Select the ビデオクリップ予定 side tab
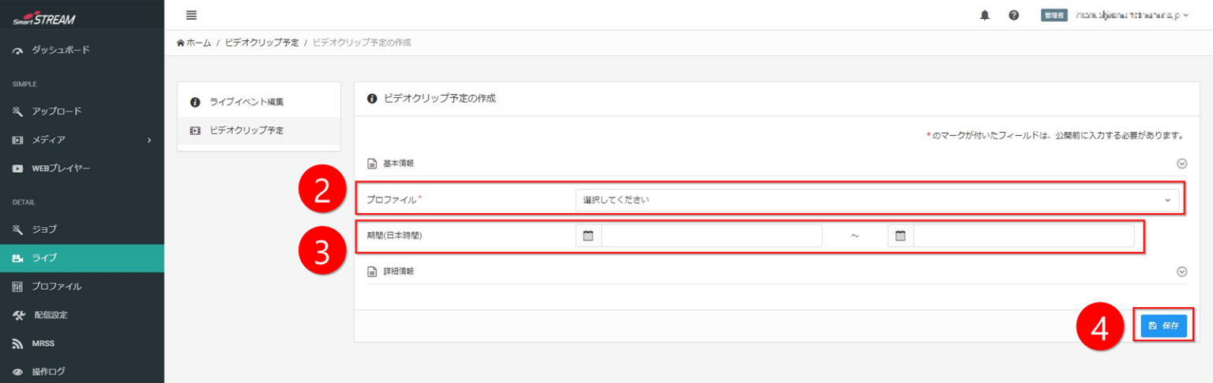Screen dimensions: 1213x383 pyautogui.click(x=246, y=130)
